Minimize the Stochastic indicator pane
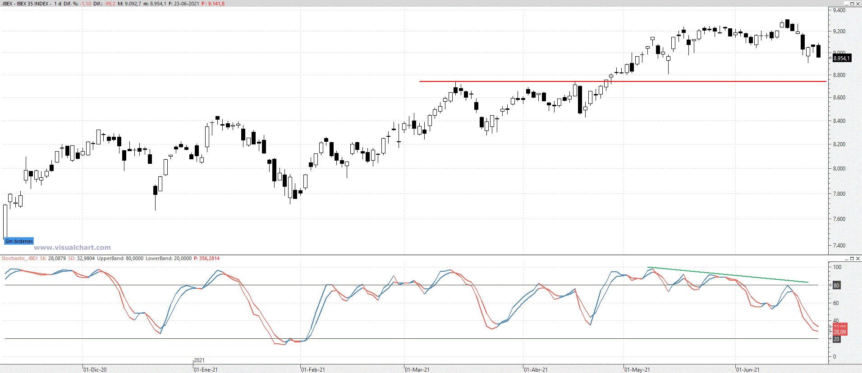Screen dimensions: 862x373 point(847,258)
